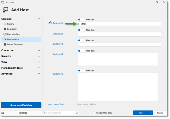Click the General list icon in sidebar
The height and width of the screenshot is (119, 170).
5,24
